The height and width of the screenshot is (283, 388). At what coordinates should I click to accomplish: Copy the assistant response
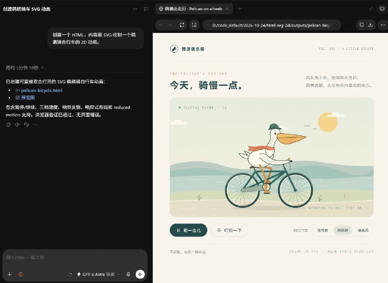point(9,125)
